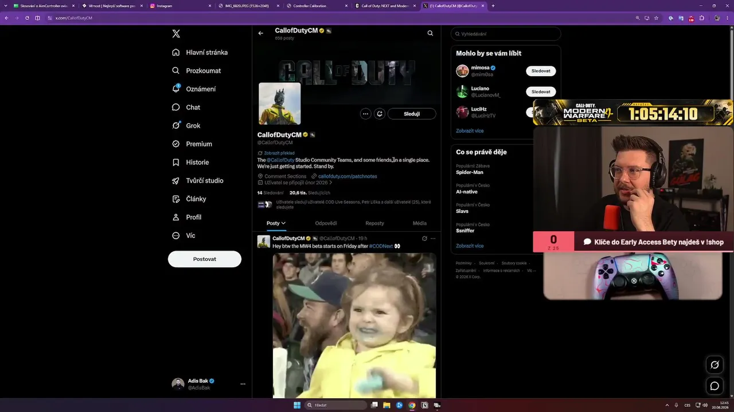Viewport: 734px width, 412px height.
Task: Show hidden system tray icons
Action: tap(667, 405)
